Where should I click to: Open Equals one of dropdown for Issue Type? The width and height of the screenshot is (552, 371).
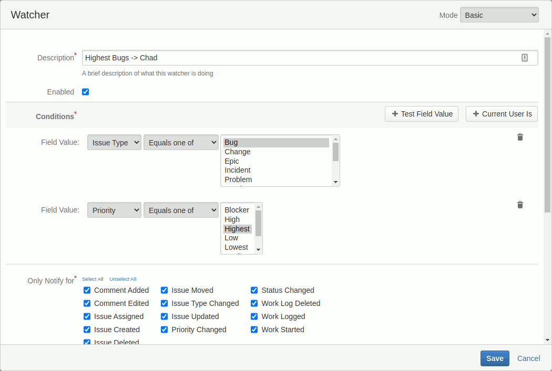point(181,142)
